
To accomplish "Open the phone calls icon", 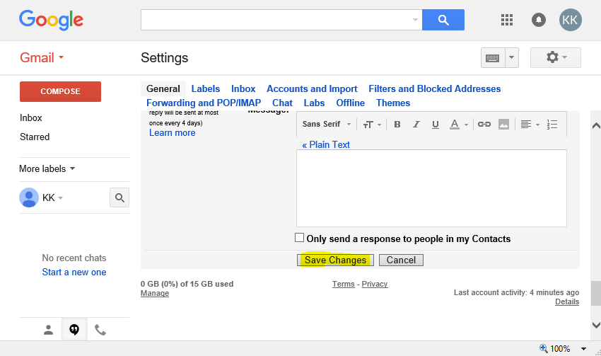I will 100,330.
